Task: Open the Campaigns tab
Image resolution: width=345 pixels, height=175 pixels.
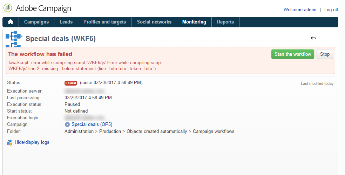Action: coord(36,22)
